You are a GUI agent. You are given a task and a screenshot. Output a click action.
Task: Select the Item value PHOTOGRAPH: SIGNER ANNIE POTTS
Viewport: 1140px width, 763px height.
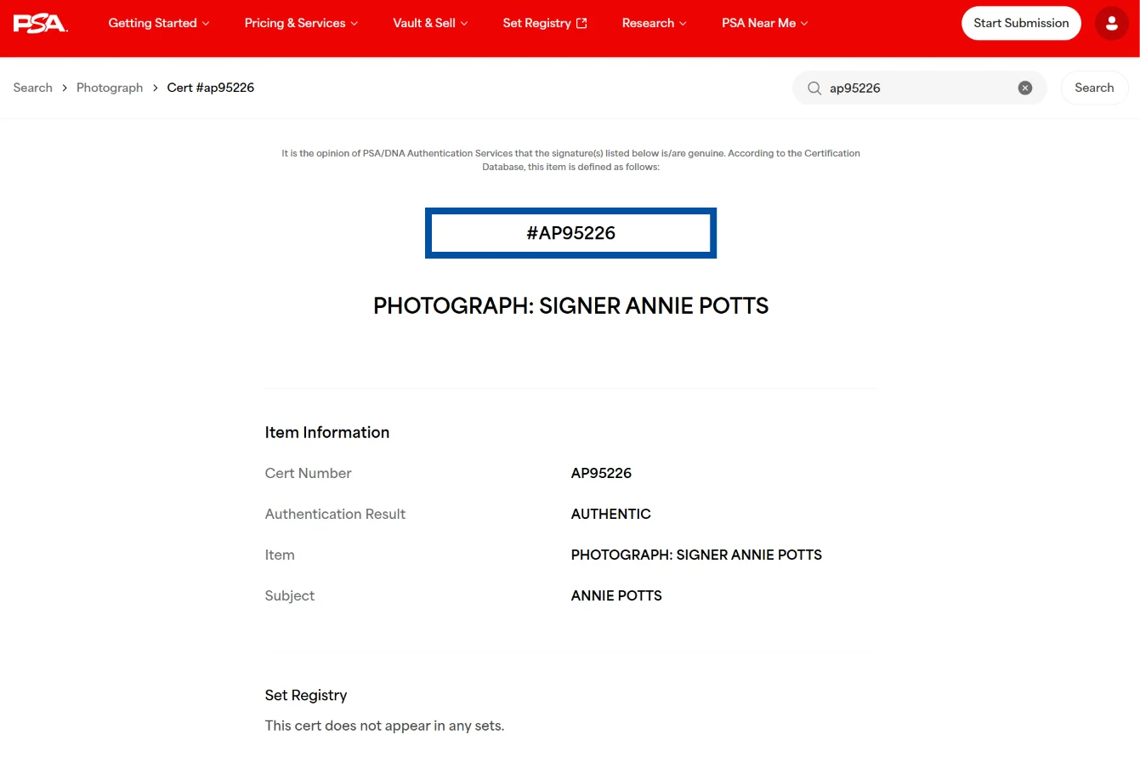(696, 555)
